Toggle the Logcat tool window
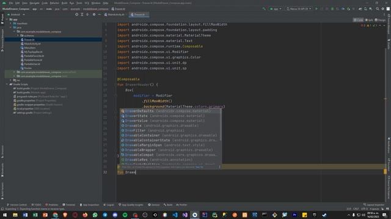This screenshot has width=391, height=219. tap(109, 205)
